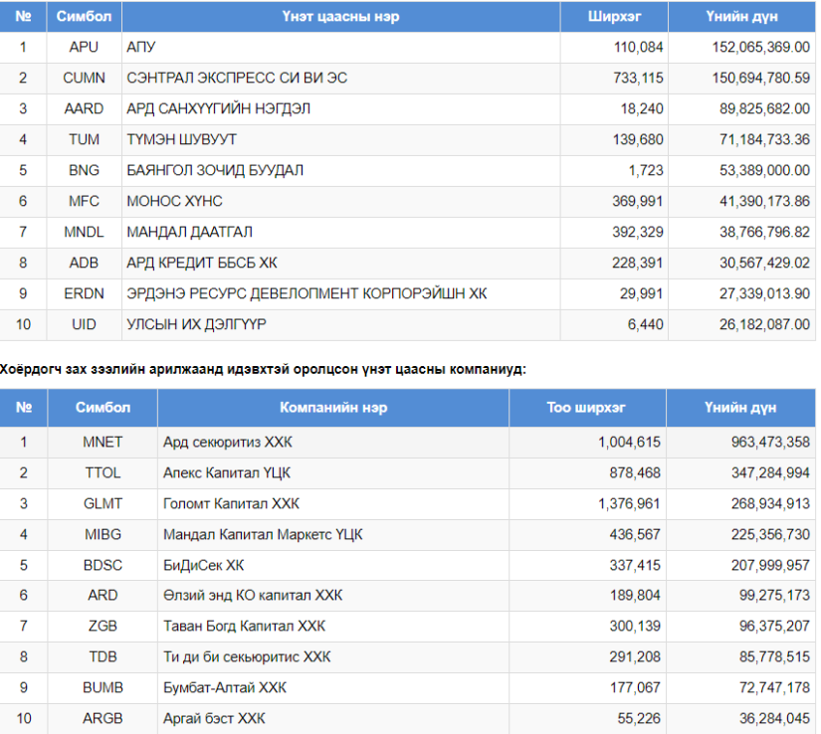Image resolution: width=821 pixels, height=734 pixels.
Task: Click the Хоёрдогч зах зээлийн heading text
Action: tap(263, 370)
